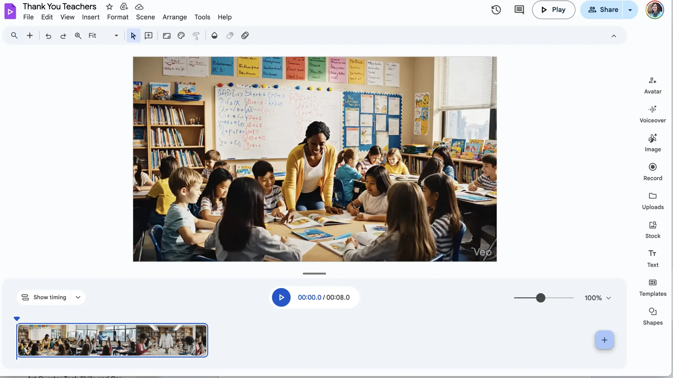
Task: Open the Scene menu
Action: tap(145, 17)
